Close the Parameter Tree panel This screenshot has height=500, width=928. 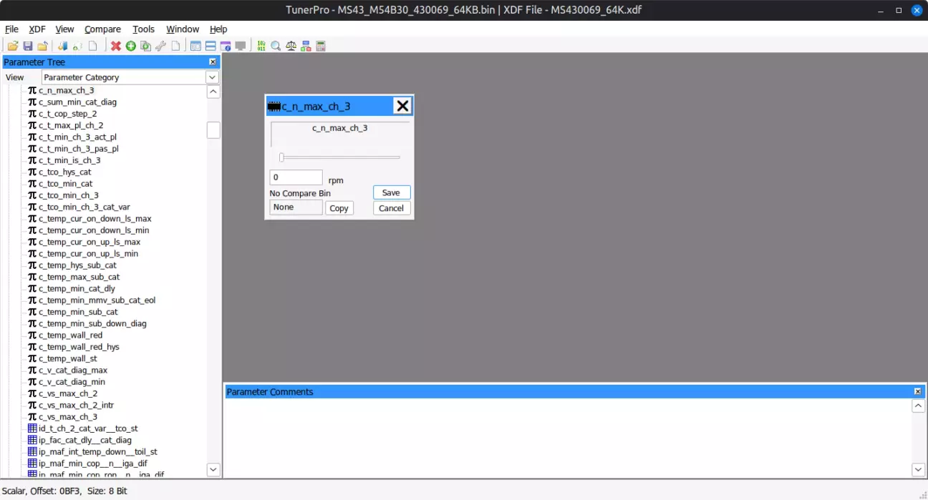(213, 62)
